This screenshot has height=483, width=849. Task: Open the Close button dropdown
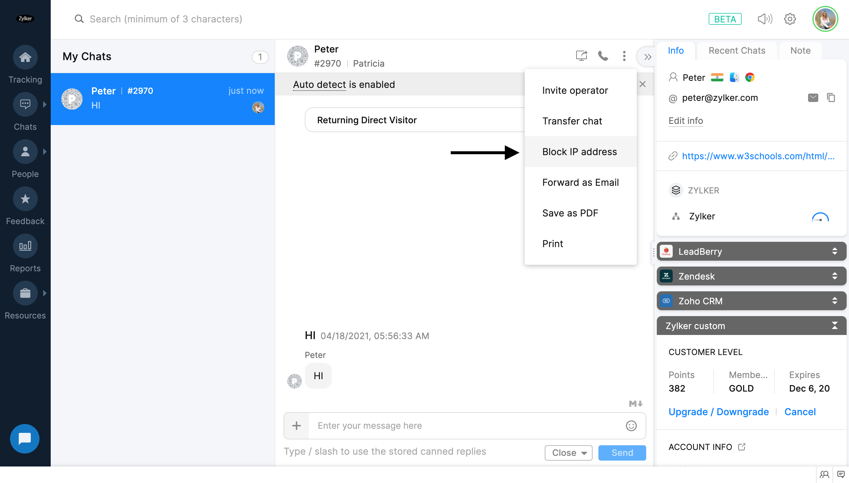584,453
